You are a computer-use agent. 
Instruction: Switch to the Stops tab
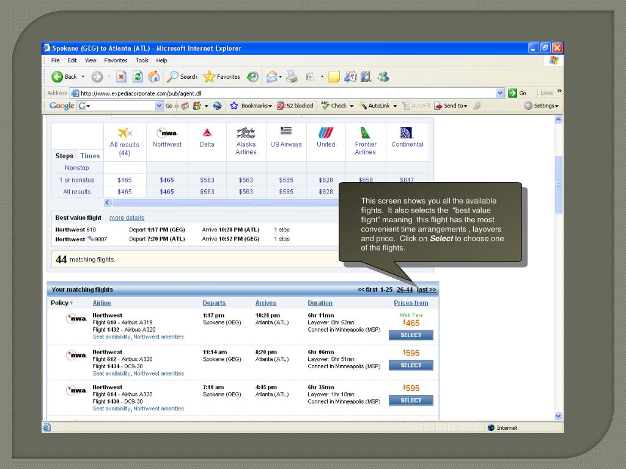[x=64, y=156]
